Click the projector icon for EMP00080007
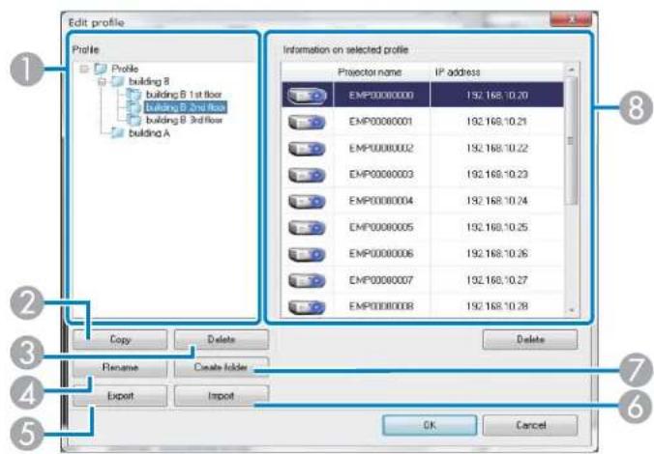Viewport: 654px width, 454px height. pyautogui.click(x=307, y=280)
